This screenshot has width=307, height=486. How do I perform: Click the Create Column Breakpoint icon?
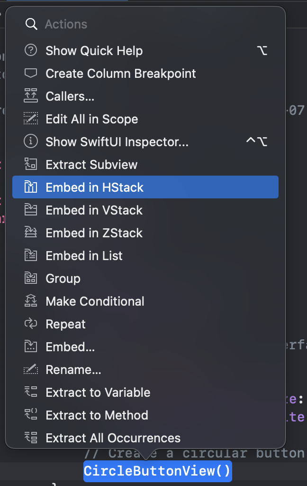(31, 73)
